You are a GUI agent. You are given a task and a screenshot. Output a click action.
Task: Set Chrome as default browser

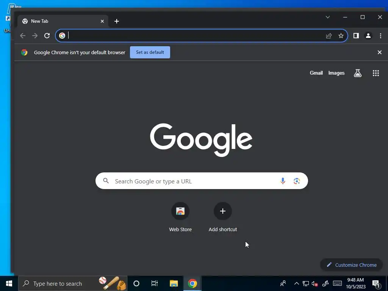pyautogui.click(x=150, y=52)
